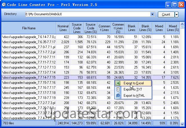Select row upgrade_7.7.16-7.7.17 file name
The width and height of the screenshot is (186, 128).
click(29, 88)
